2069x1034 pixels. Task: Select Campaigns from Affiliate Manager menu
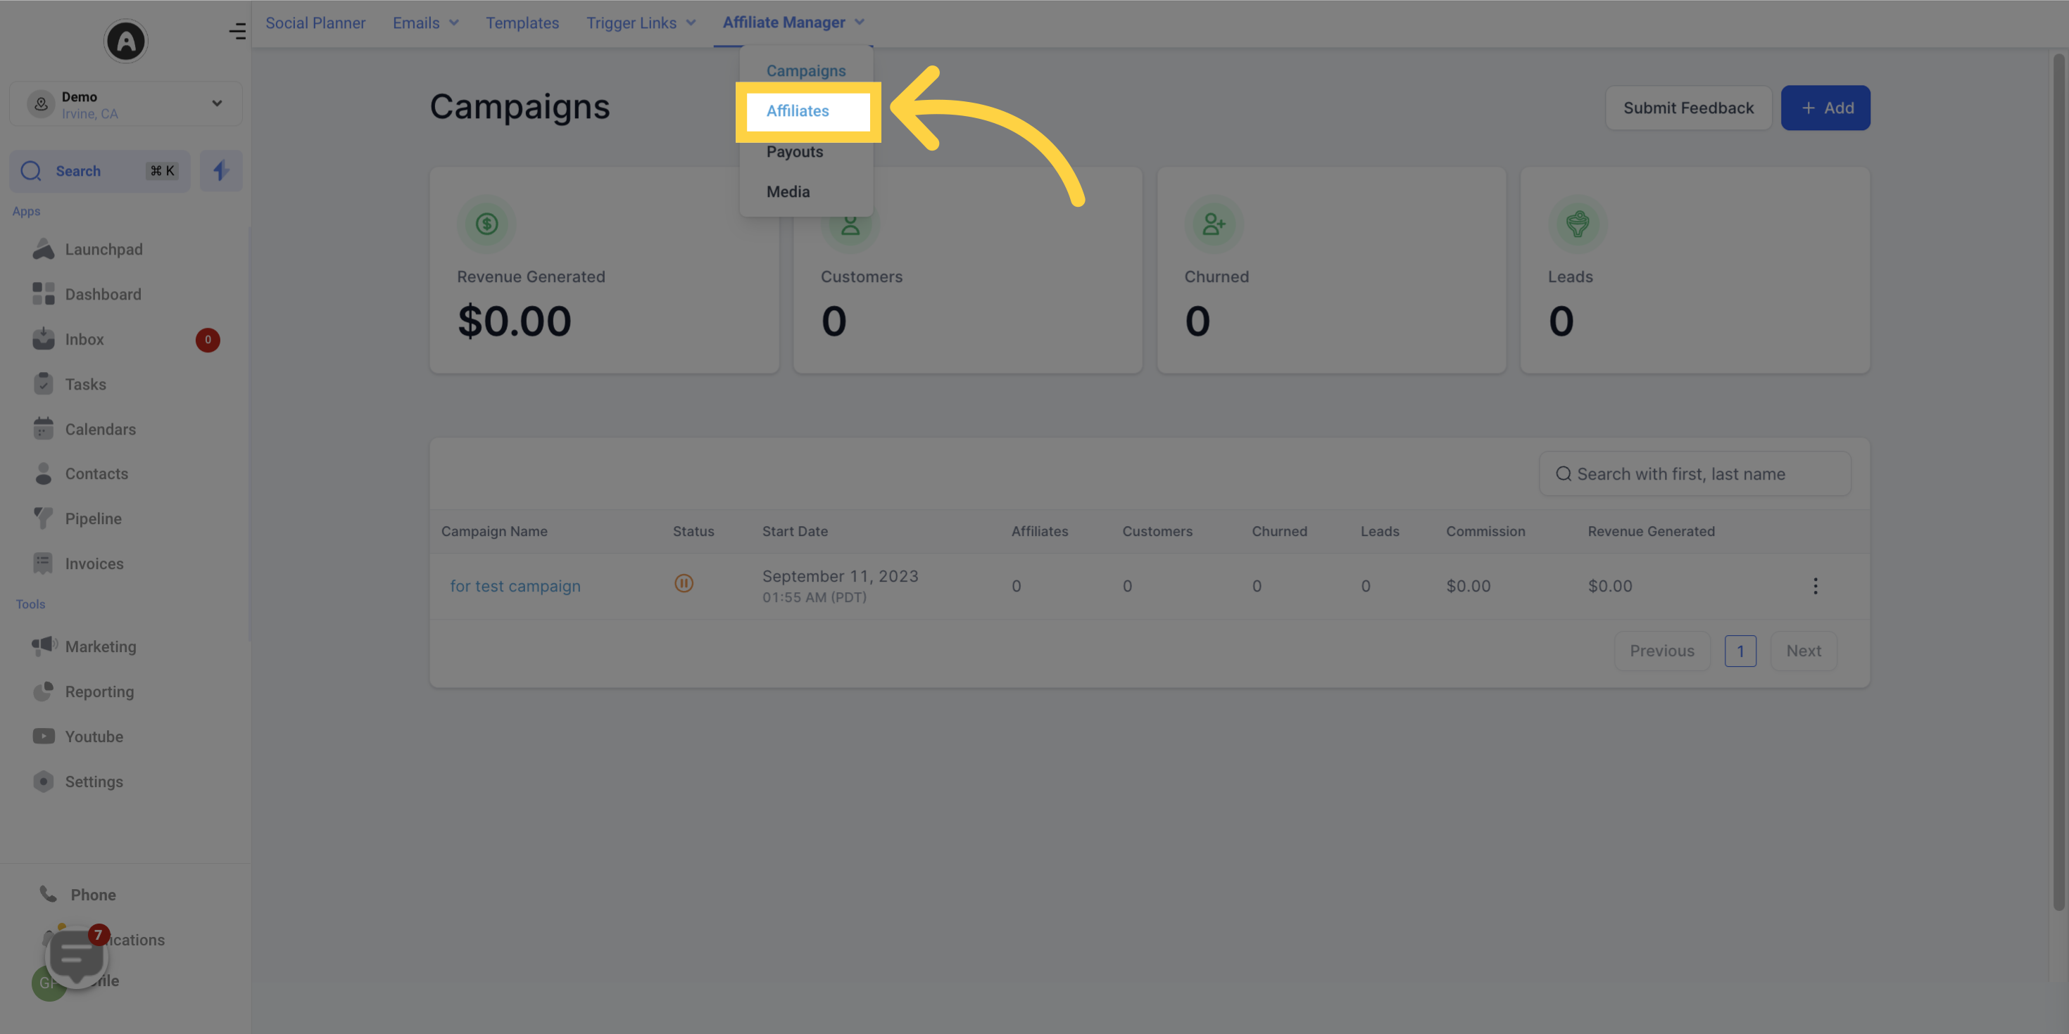pyautogui.click(x=805, y=70)
